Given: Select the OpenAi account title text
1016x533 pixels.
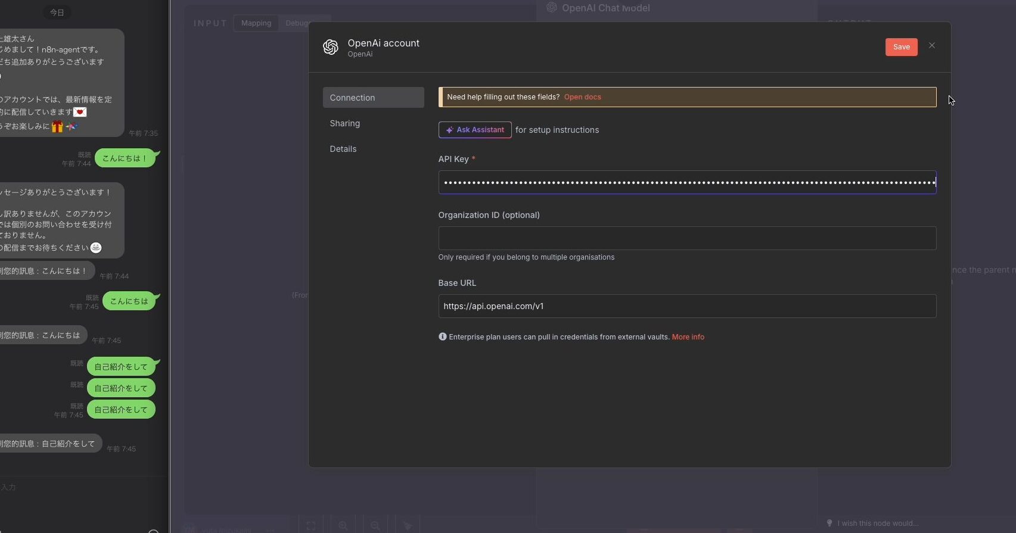Looking at the screenshot, I should coord(383,43).
